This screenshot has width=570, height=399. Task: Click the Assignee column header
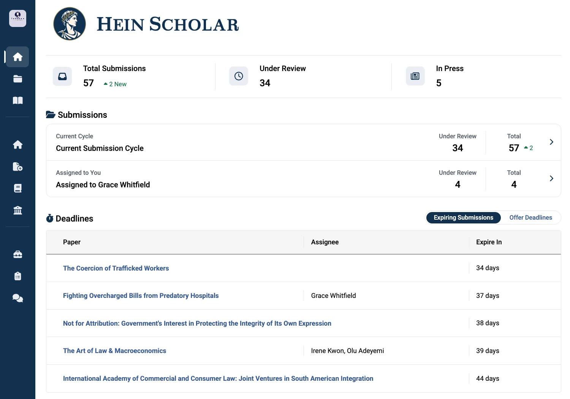[325, 242]
